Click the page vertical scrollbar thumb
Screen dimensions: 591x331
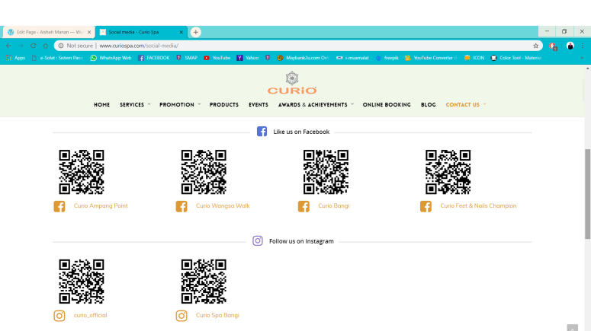pyautogui.click(x=588, y=194)
